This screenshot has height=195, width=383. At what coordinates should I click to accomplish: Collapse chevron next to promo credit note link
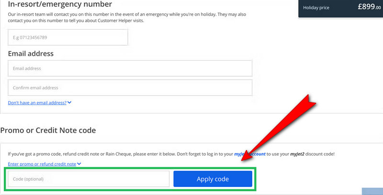tap(79, 164)
